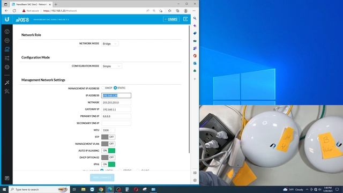Click the Ubiquiti U logo
343x193 pixels.
point(7,19)
